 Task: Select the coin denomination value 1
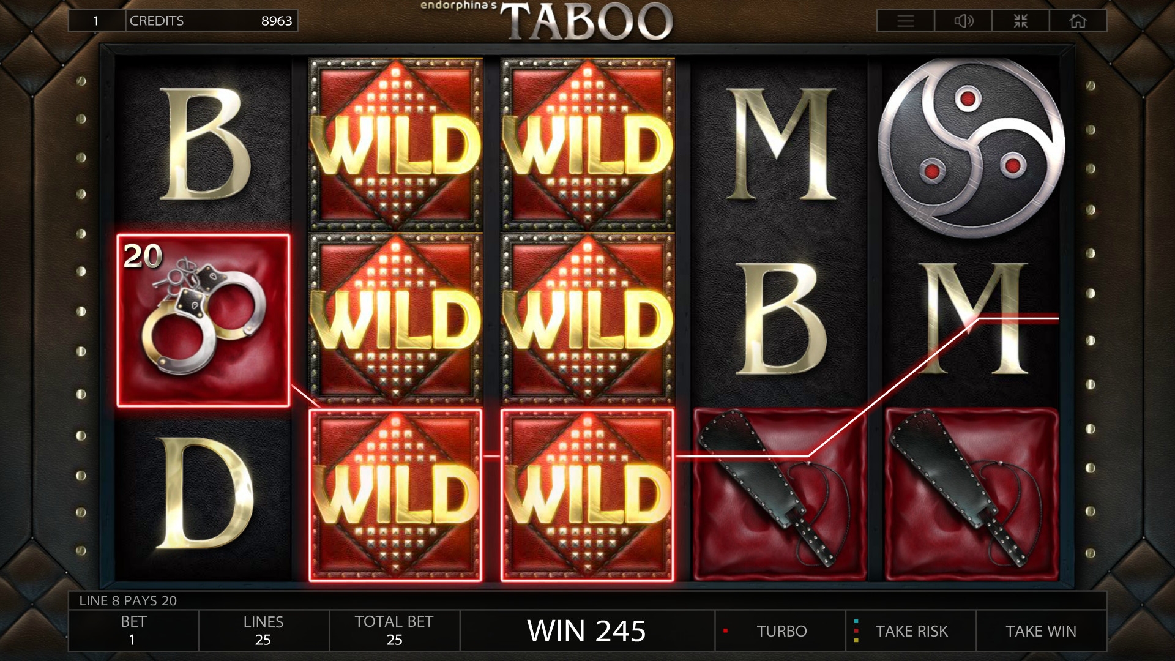click(x=97, y=21)
